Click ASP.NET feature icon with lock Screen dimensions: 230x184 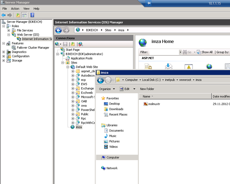pyautogui.click(x=148, y=66)
